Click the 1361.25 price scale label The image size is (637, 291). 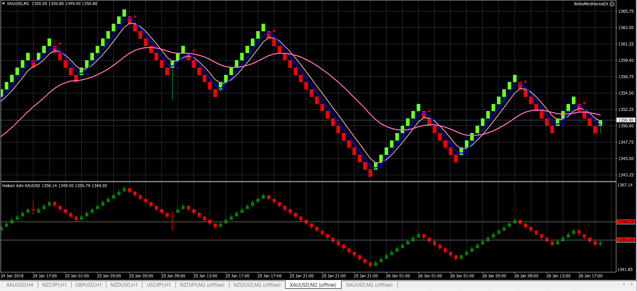point(626,44)
